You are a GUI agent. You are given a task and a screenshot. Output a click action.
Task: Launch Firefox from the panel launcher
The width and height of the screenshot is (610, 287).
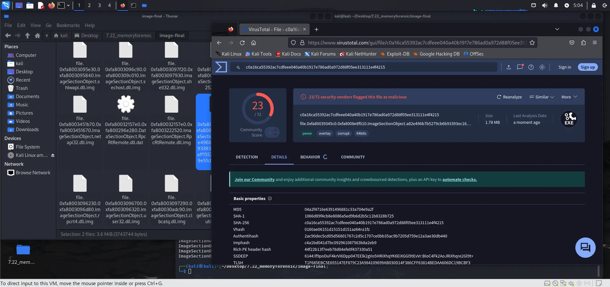(51, 5)
